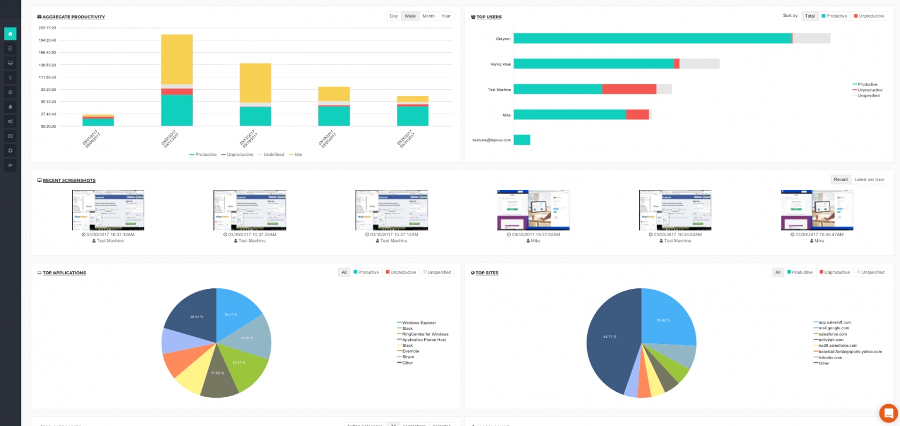Open the Reports page from the sidebar

pos(10,48)
